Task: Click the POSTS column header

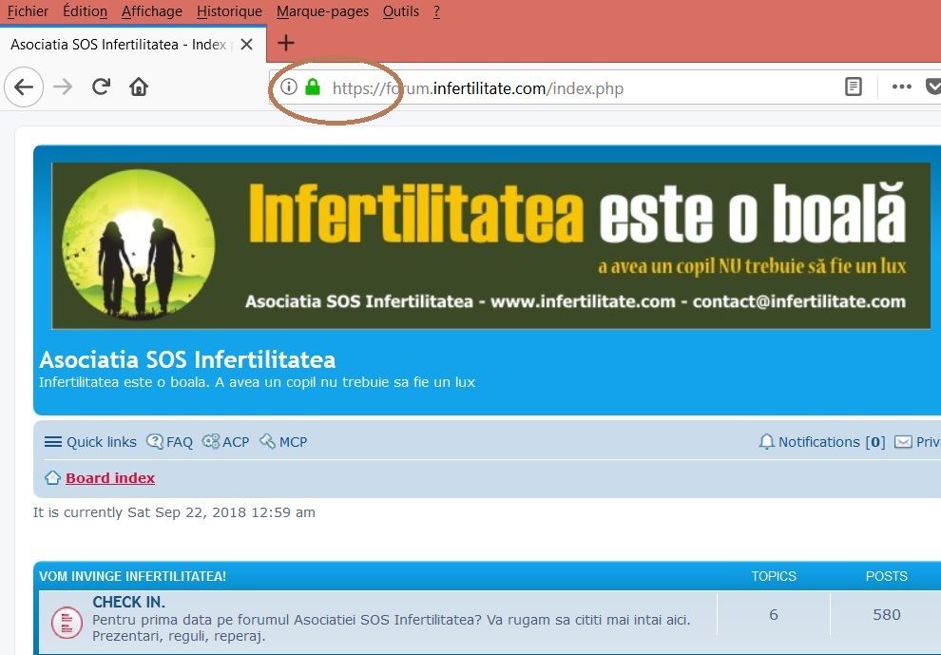Action: 887,576
